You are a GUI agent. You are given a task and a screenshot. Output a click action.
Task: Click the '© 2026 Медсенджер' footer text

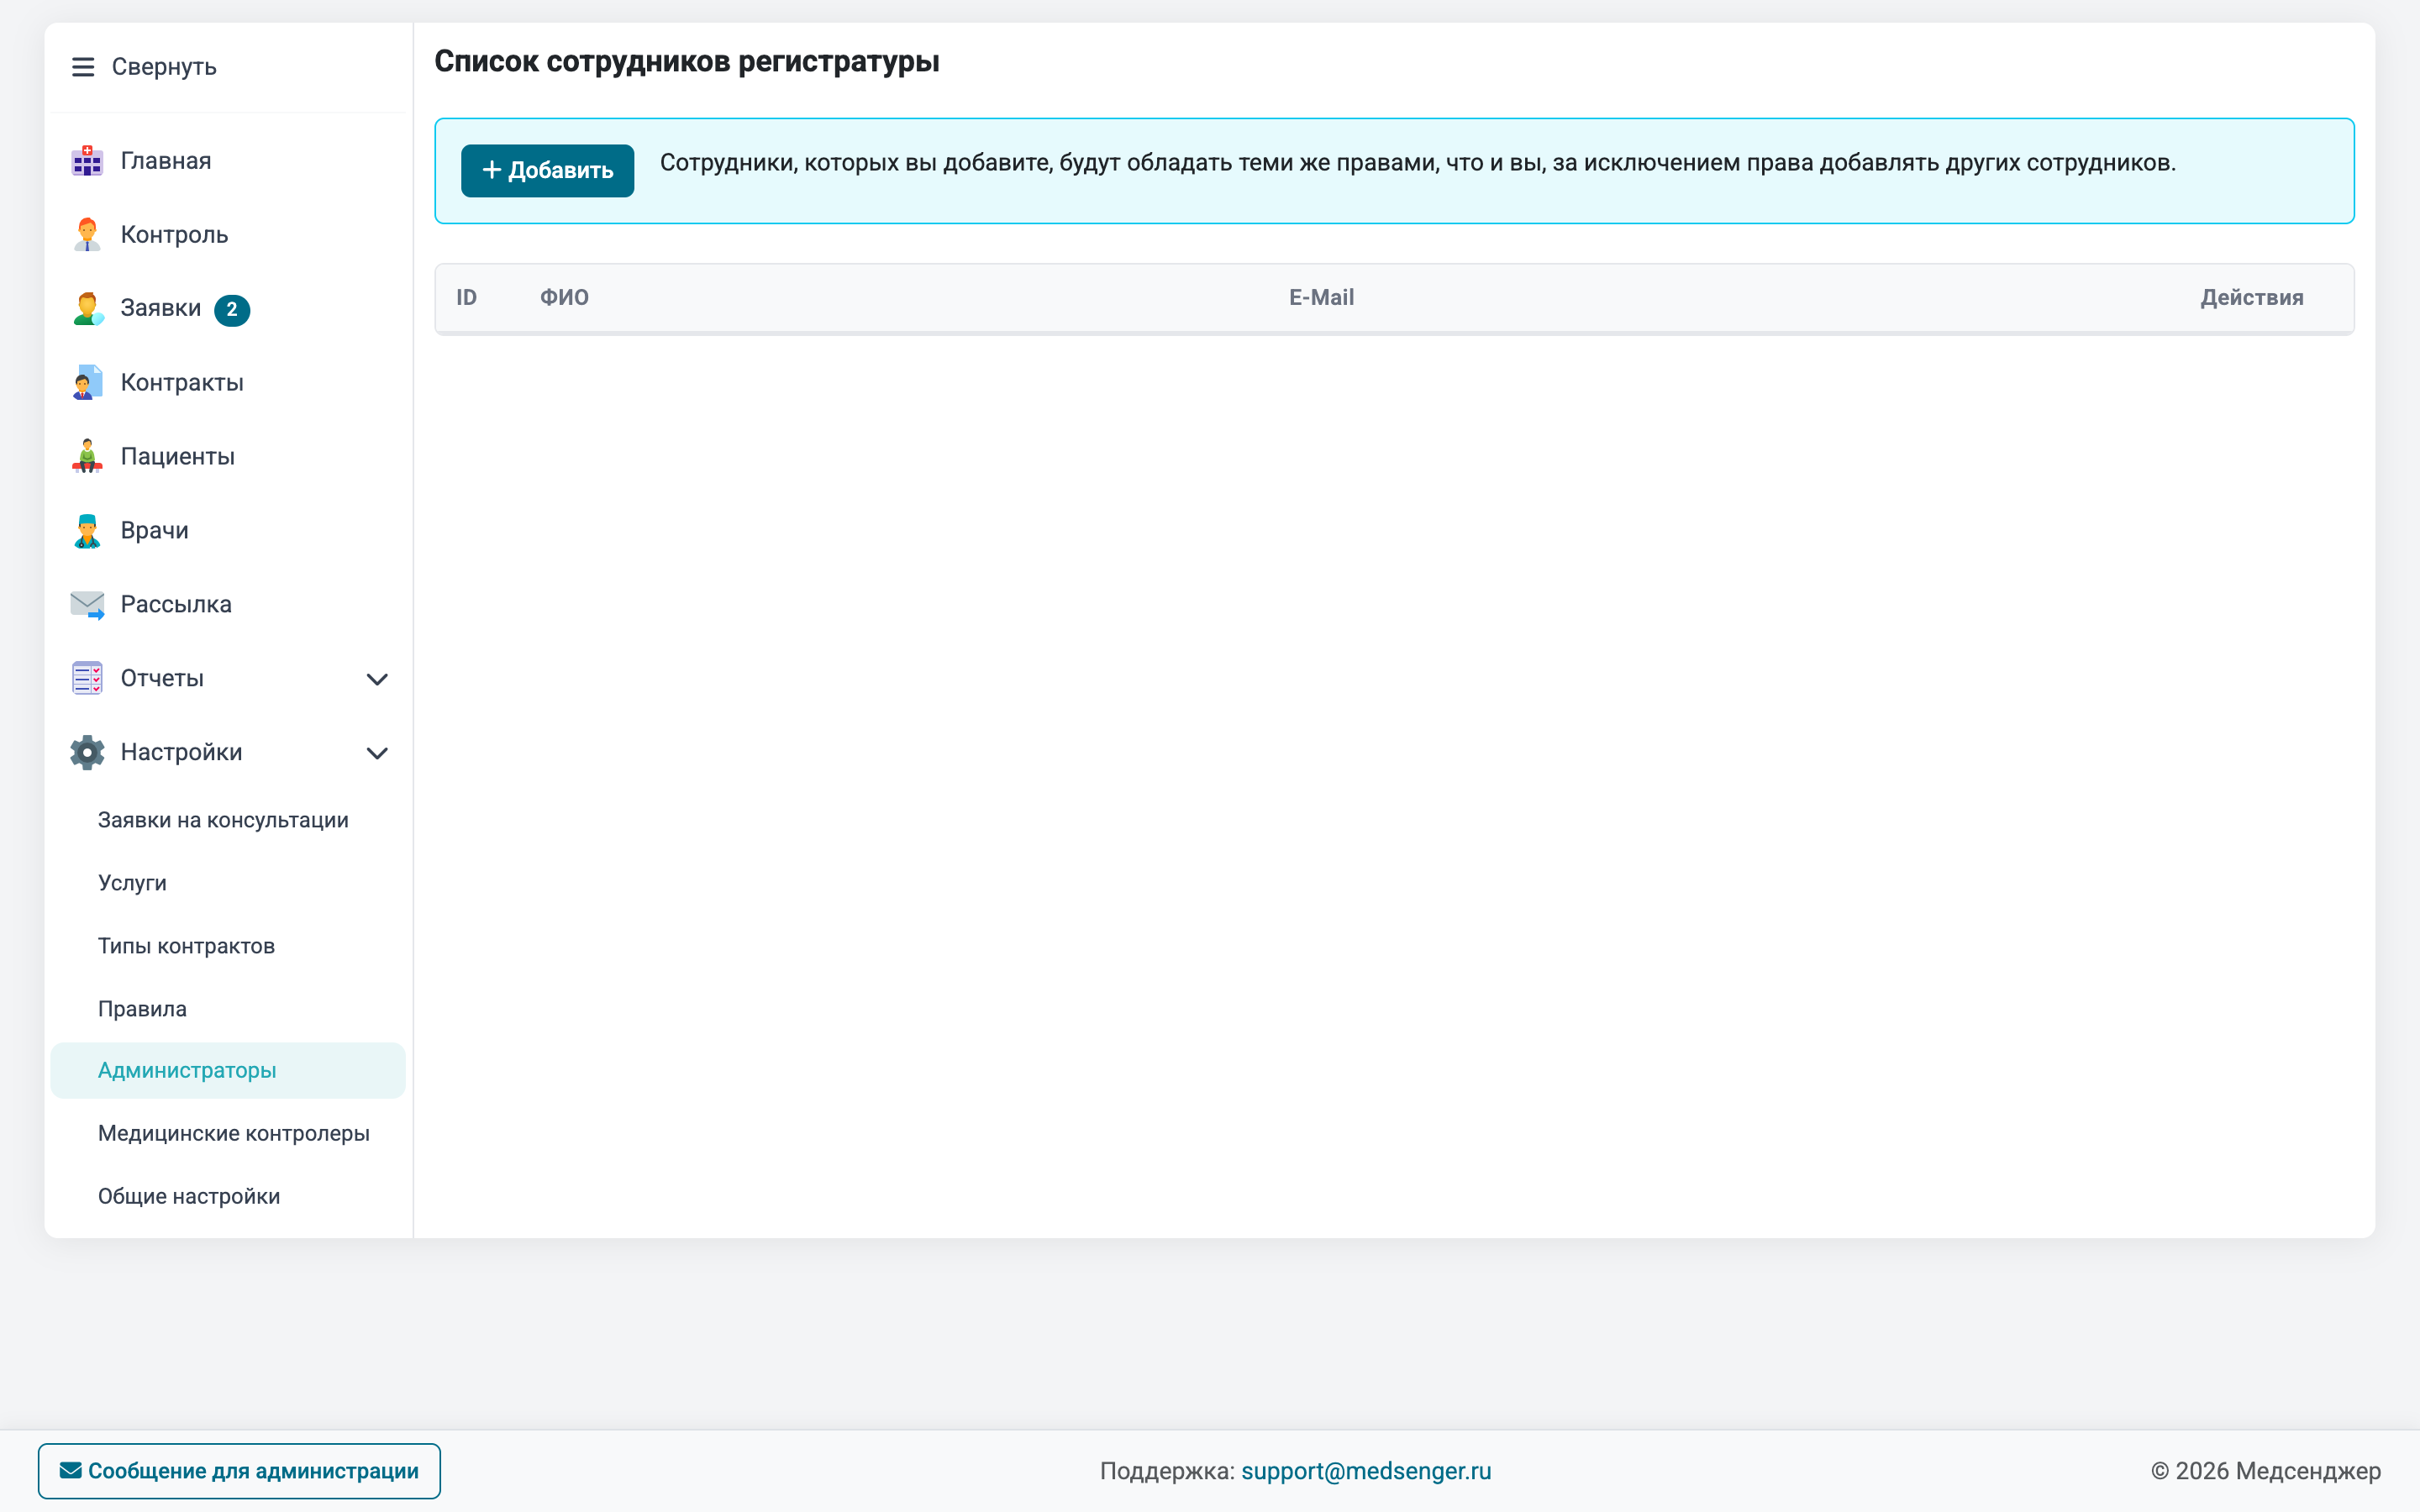2265,1471
